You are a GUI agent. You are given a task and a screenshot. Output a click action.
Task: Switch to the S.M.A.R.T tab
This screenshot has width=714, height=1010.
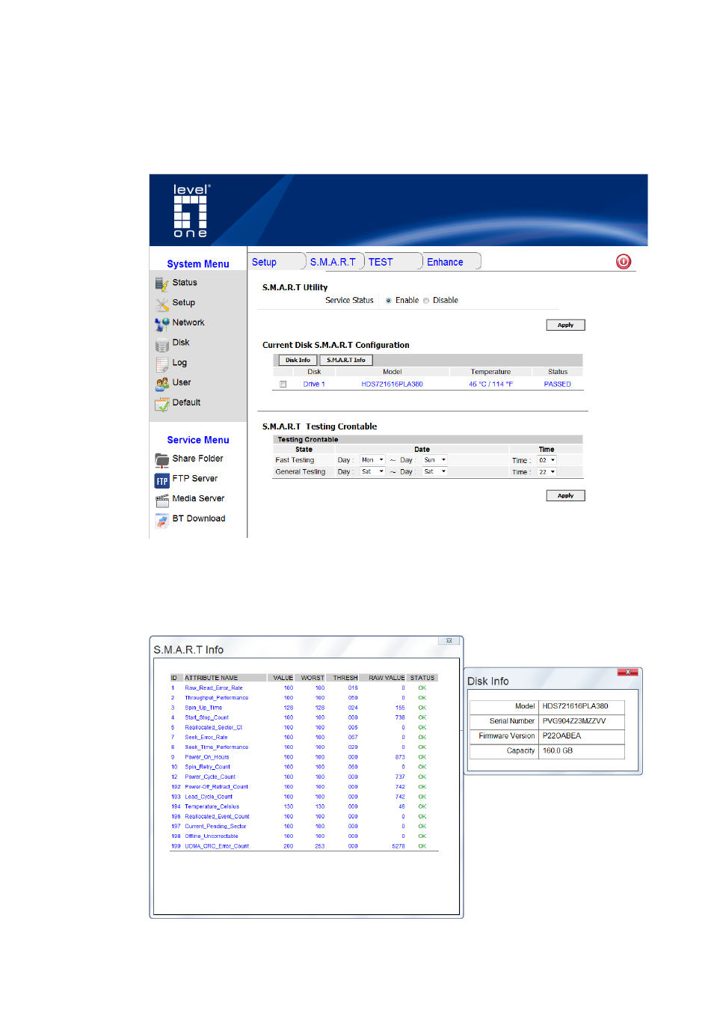(x=335, y=262)
